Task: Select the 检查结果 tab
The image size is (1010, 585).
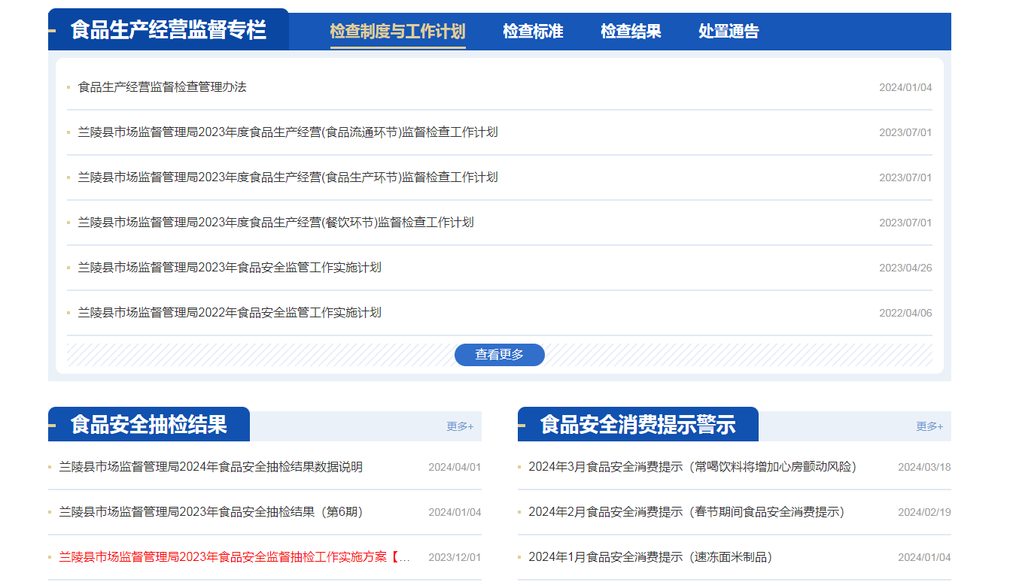Action: [x=631, y=32]
